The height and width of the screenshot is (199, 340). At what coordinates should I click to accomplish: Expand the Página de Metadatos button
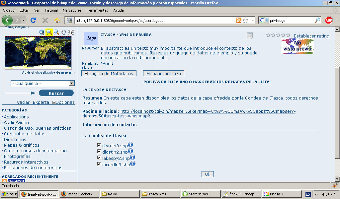click(x=109, y=74)
